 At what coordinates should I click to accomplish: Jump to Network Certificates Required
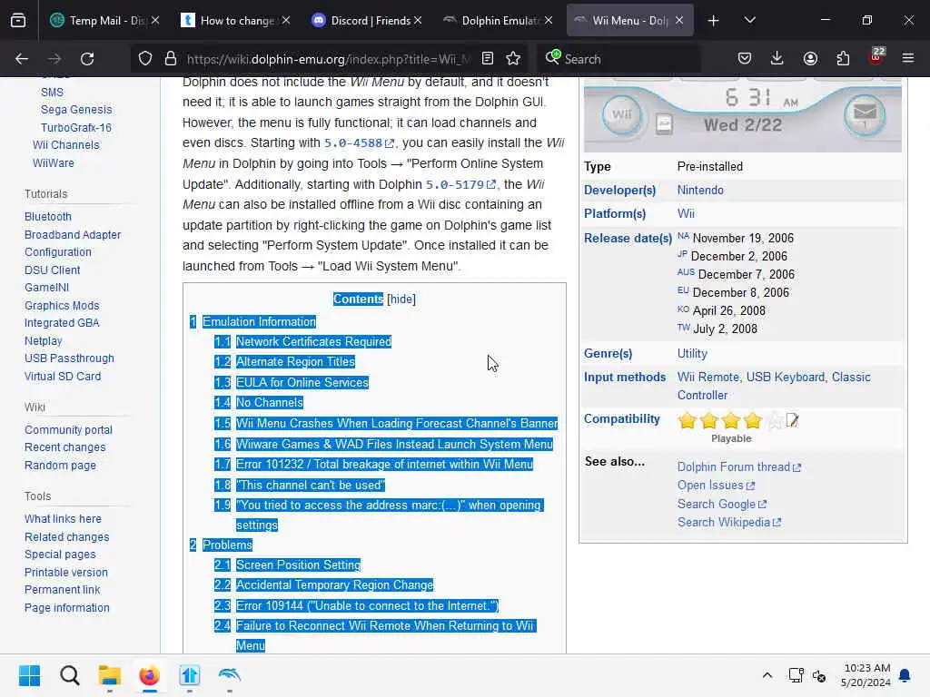tap(313, 341)
